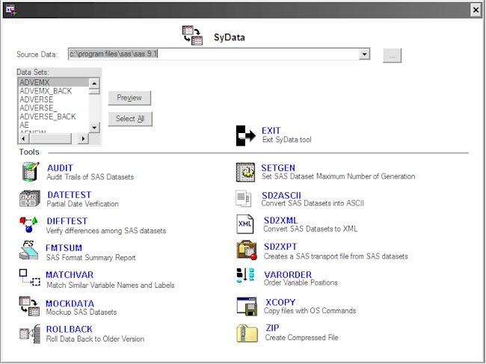Launch the DIFFTEST link
486x364 pixels.
tap(67, 221)
